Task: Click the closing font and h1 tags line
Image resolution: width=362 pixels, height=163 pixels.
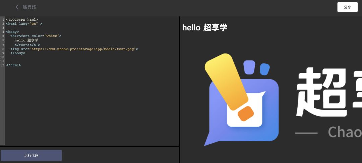Action: click(x=27, y=45)
